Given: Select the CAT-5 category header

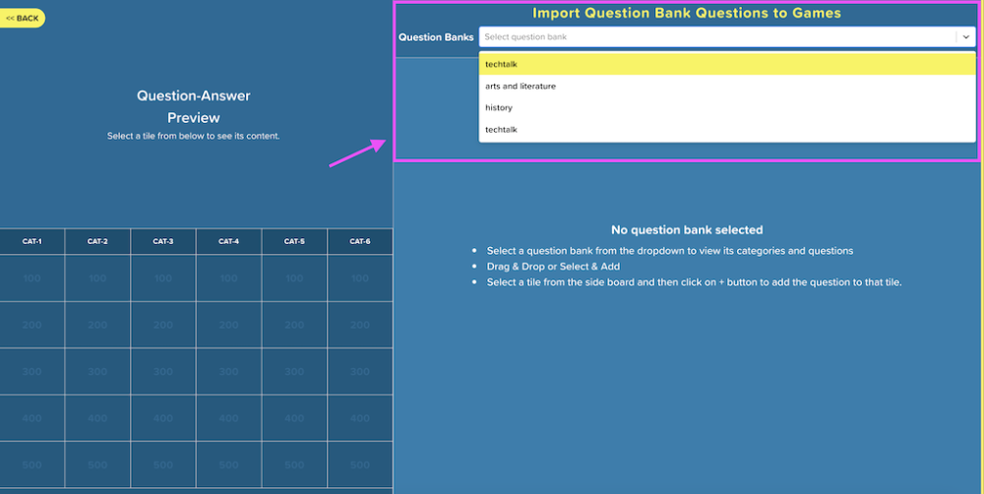Looking at the screenshot, I should pyautogui.click(x=294, y=242).
